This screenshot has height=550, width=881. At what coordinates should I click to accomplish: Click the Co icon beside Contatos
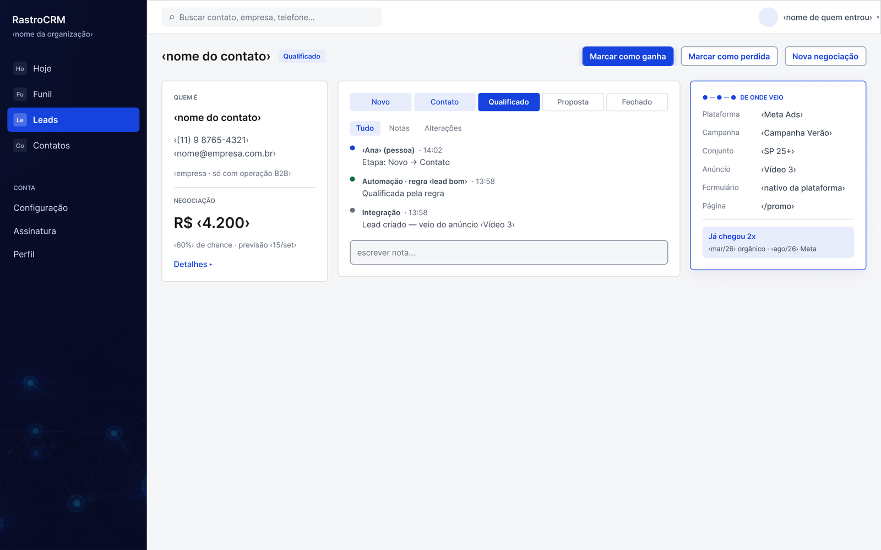20,146
